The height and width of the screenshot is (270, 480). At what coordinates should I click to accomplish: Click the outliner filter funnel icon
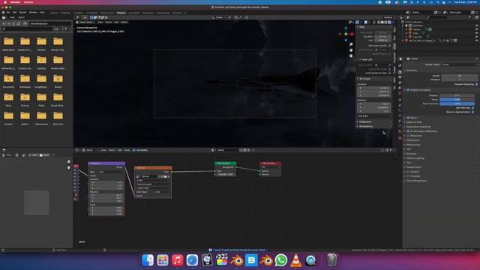coord(470,17)
